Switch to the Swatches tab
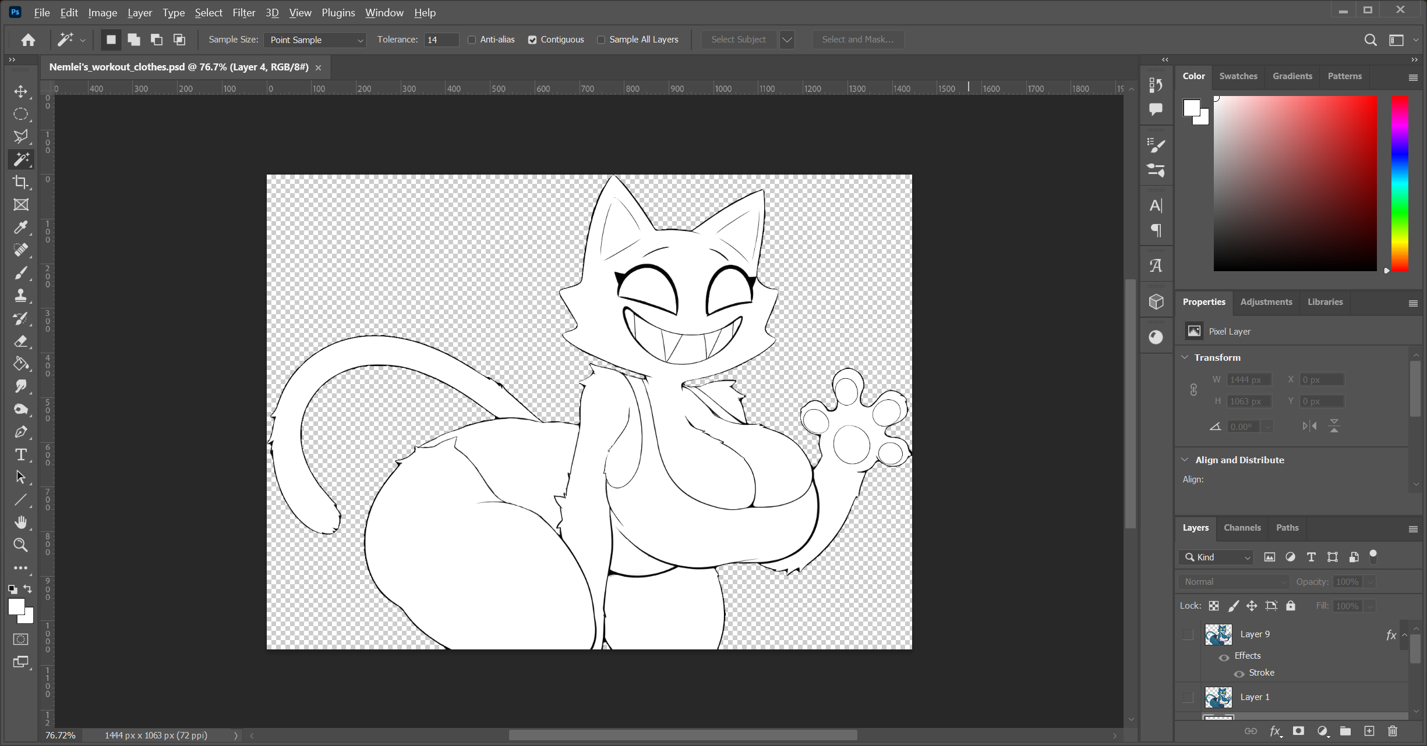The width and height of the screenshot is (1427, 746). tap(1238, 76)
